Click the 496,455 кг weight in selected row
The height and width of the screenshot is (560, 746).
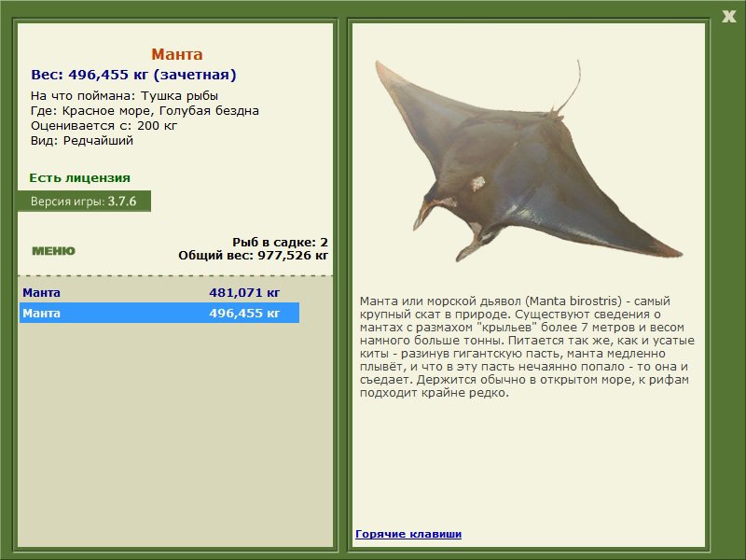[x=244, y=313]
